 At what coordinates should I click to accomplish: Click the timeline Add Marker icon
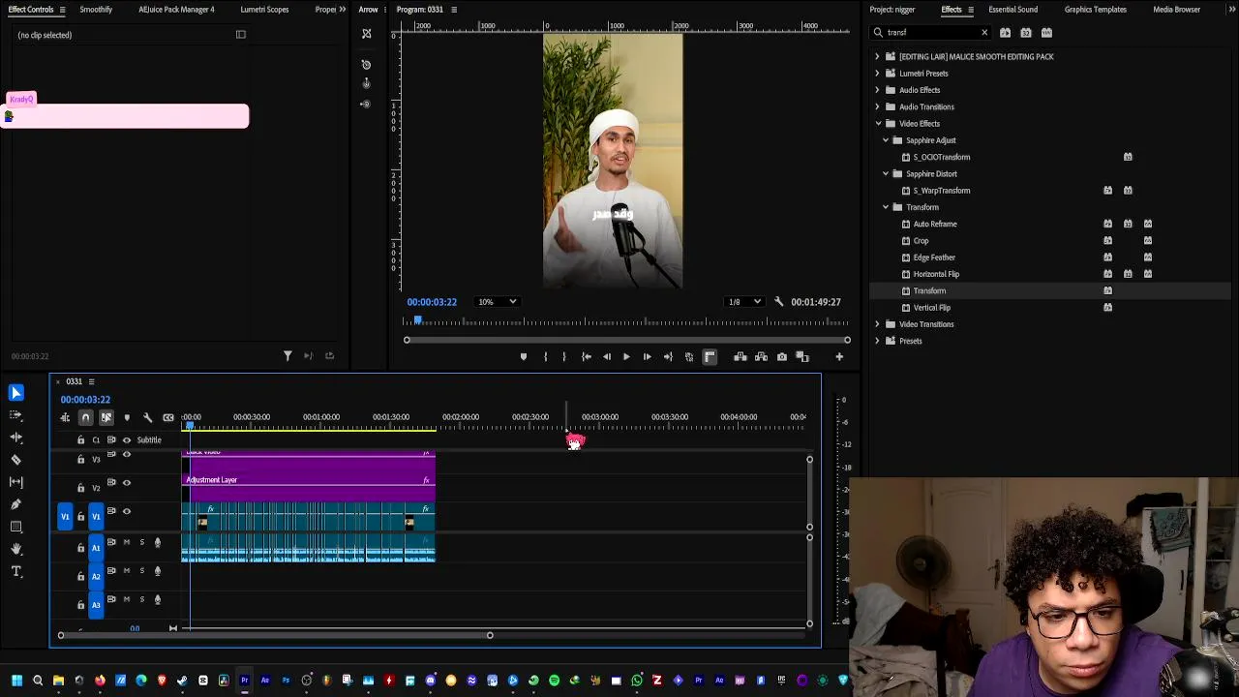[127, 417]
